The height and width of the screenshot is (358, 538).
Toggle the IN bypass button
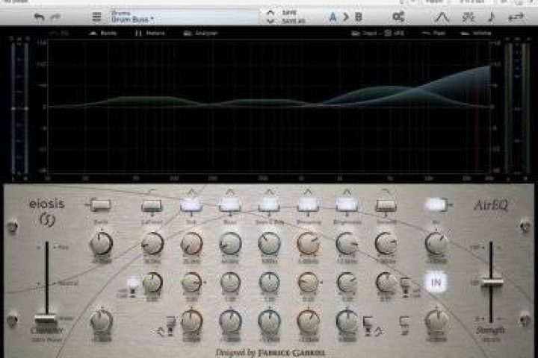[x=436, y=281]
